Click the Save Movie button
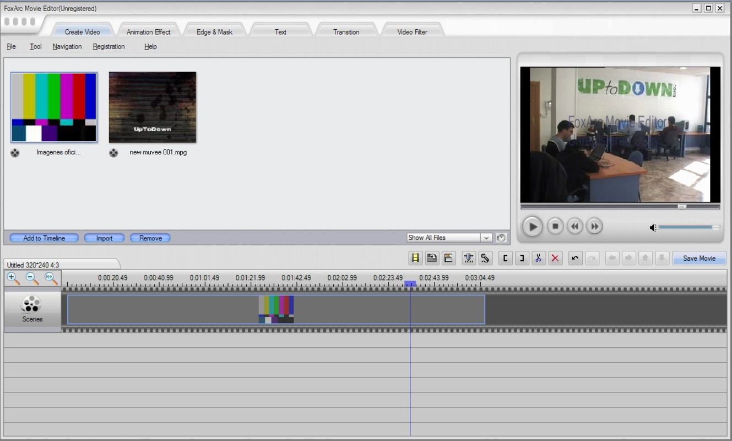This screenshot has height=441, width=732. (x=700, y=258)
